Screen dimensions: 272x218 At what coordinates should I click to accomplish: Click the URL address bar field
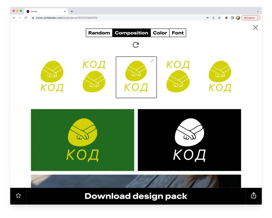(x=118, y=18)
